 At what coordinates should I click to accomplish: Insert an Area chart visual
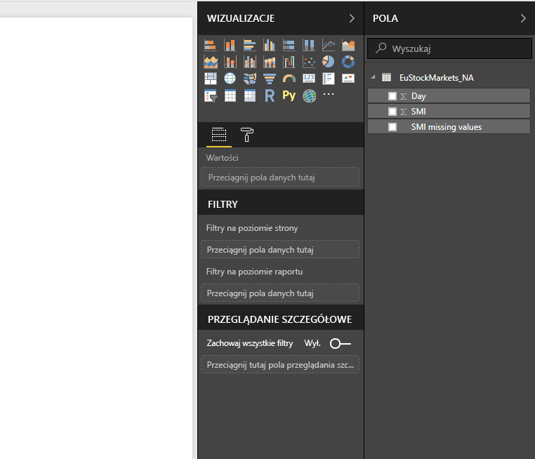click(348, 45)
